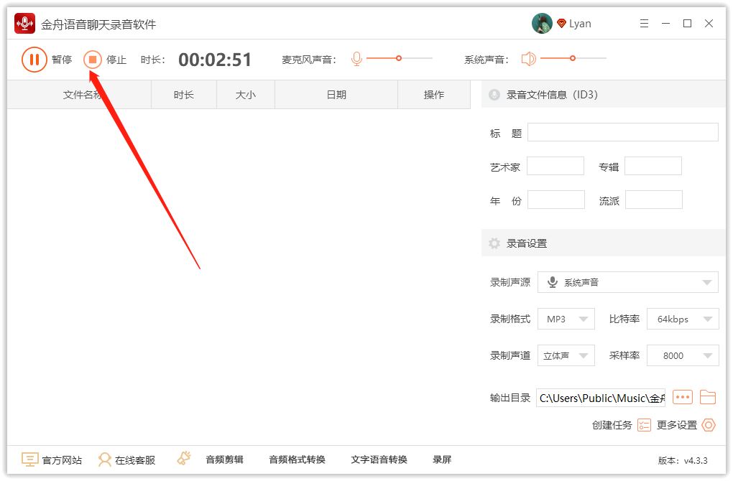Open the 录制格式 MP3 dropdown
Screen dimensions: 733x481
pyautogui.click(x=566, y=319)
